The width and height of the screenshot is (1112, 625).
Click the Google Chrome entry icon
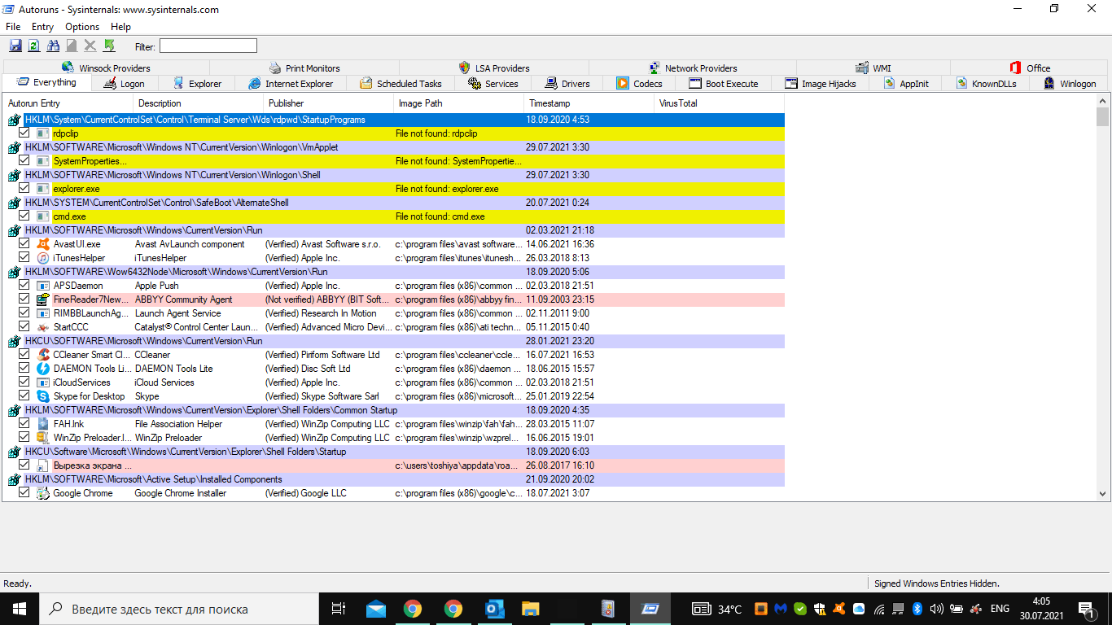tap(43, 493)
